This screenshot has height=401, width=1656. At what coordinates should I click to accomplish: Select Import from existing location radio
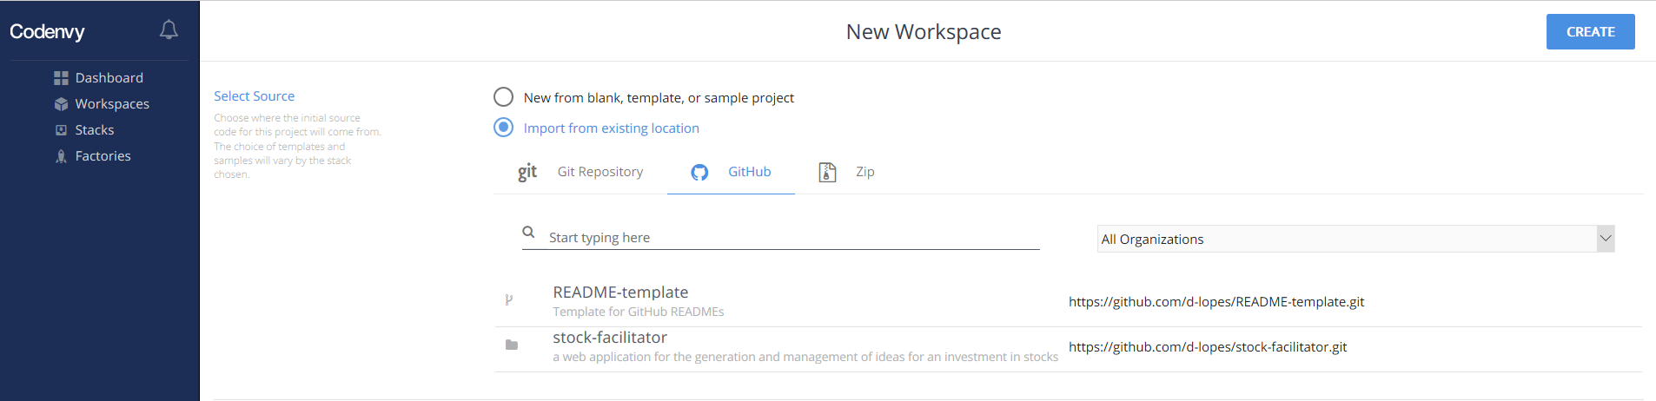503,128
